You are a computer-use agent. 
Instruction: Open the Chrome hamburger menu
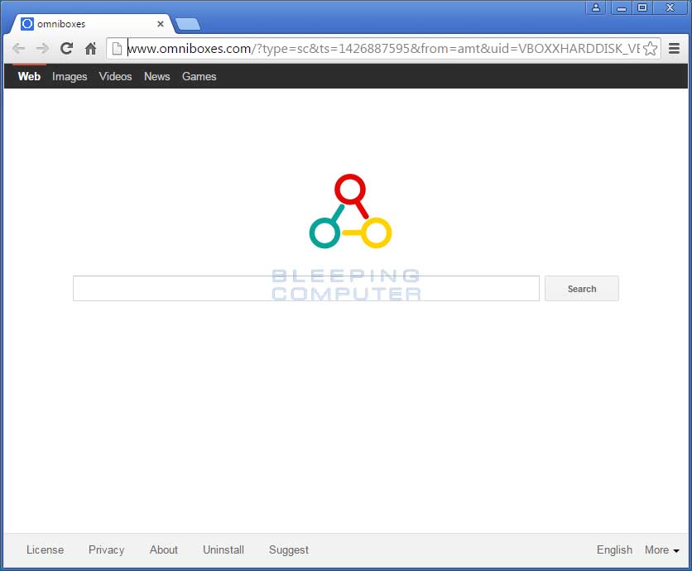tap(674, 48)
